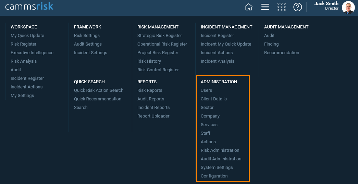Open the Help question mark icon
The height and width of the screenshot is (184, 358).
pyautogui.click(x=297, y=7)
